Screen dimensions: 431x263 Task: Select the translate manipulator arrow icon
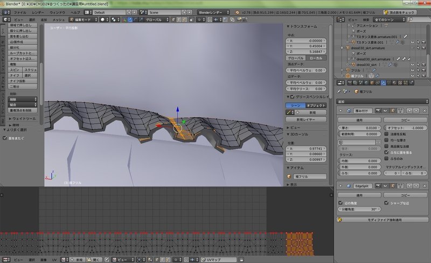point(130,20)
